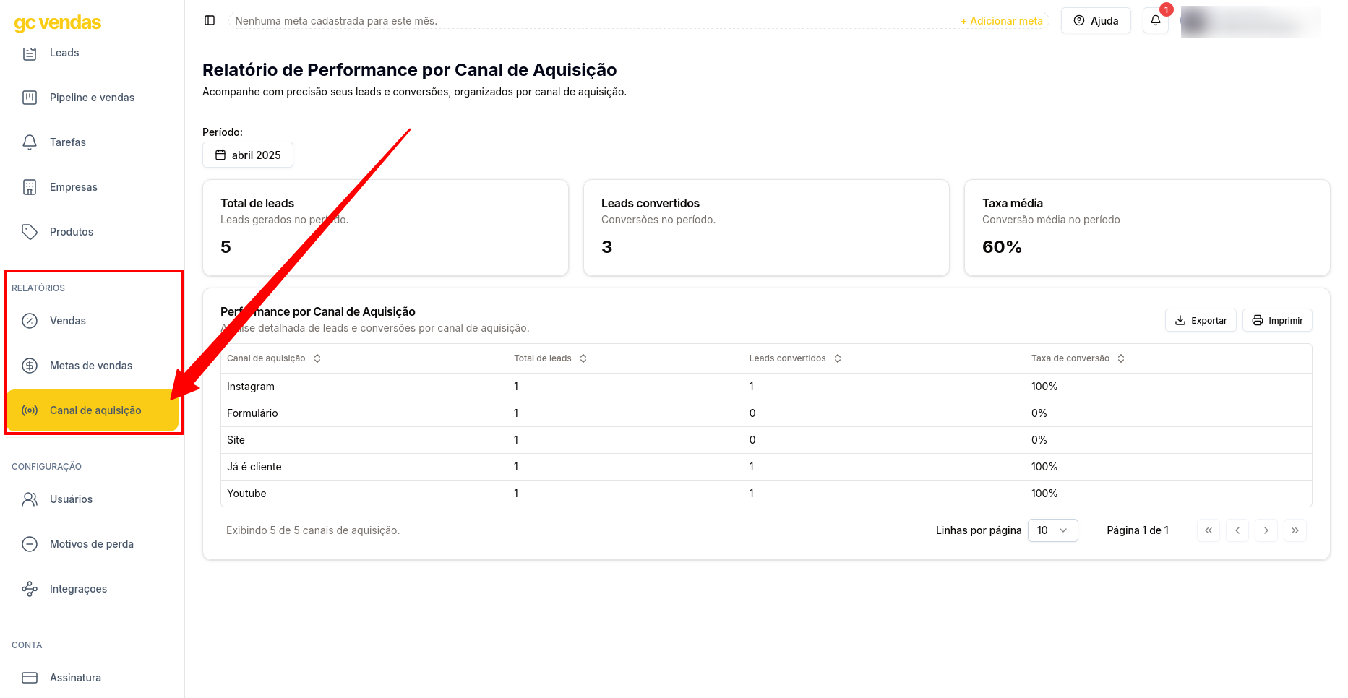Open the Pipeline e vendas section
The width and height of the screenshot is (1348, 698).
[91, 97]
